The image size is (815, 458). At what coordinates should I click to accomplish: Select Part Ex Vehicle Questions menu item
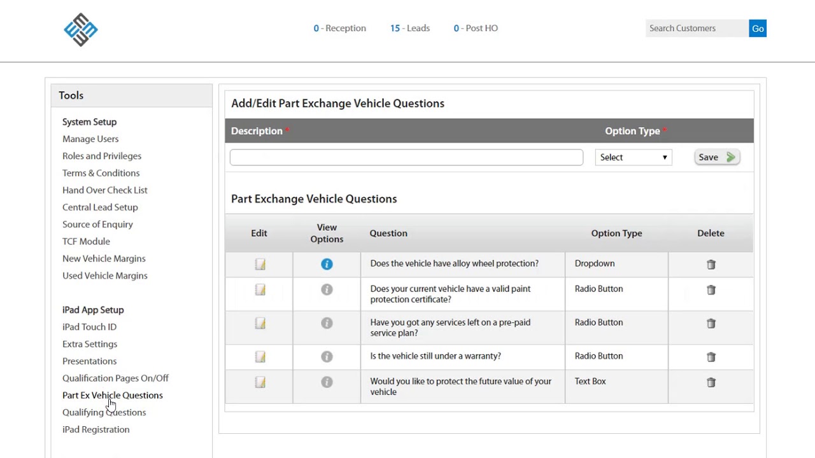[113, 395]
